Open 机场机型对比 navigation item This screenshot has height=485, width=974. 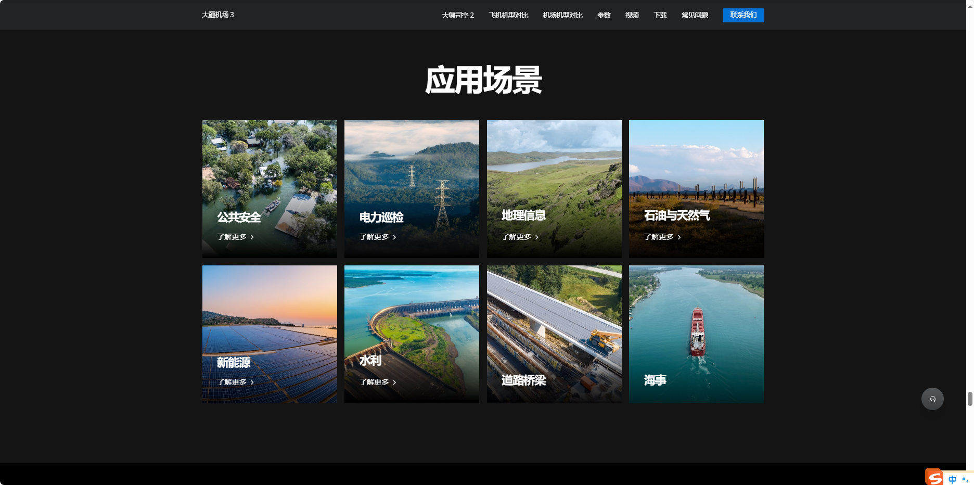[x=562, y=15]
